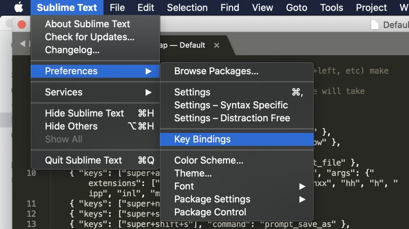Screen dimensions: 409x229
Task: Expand the Package Settings submenu arrow
Action: (x=302, y=199)
